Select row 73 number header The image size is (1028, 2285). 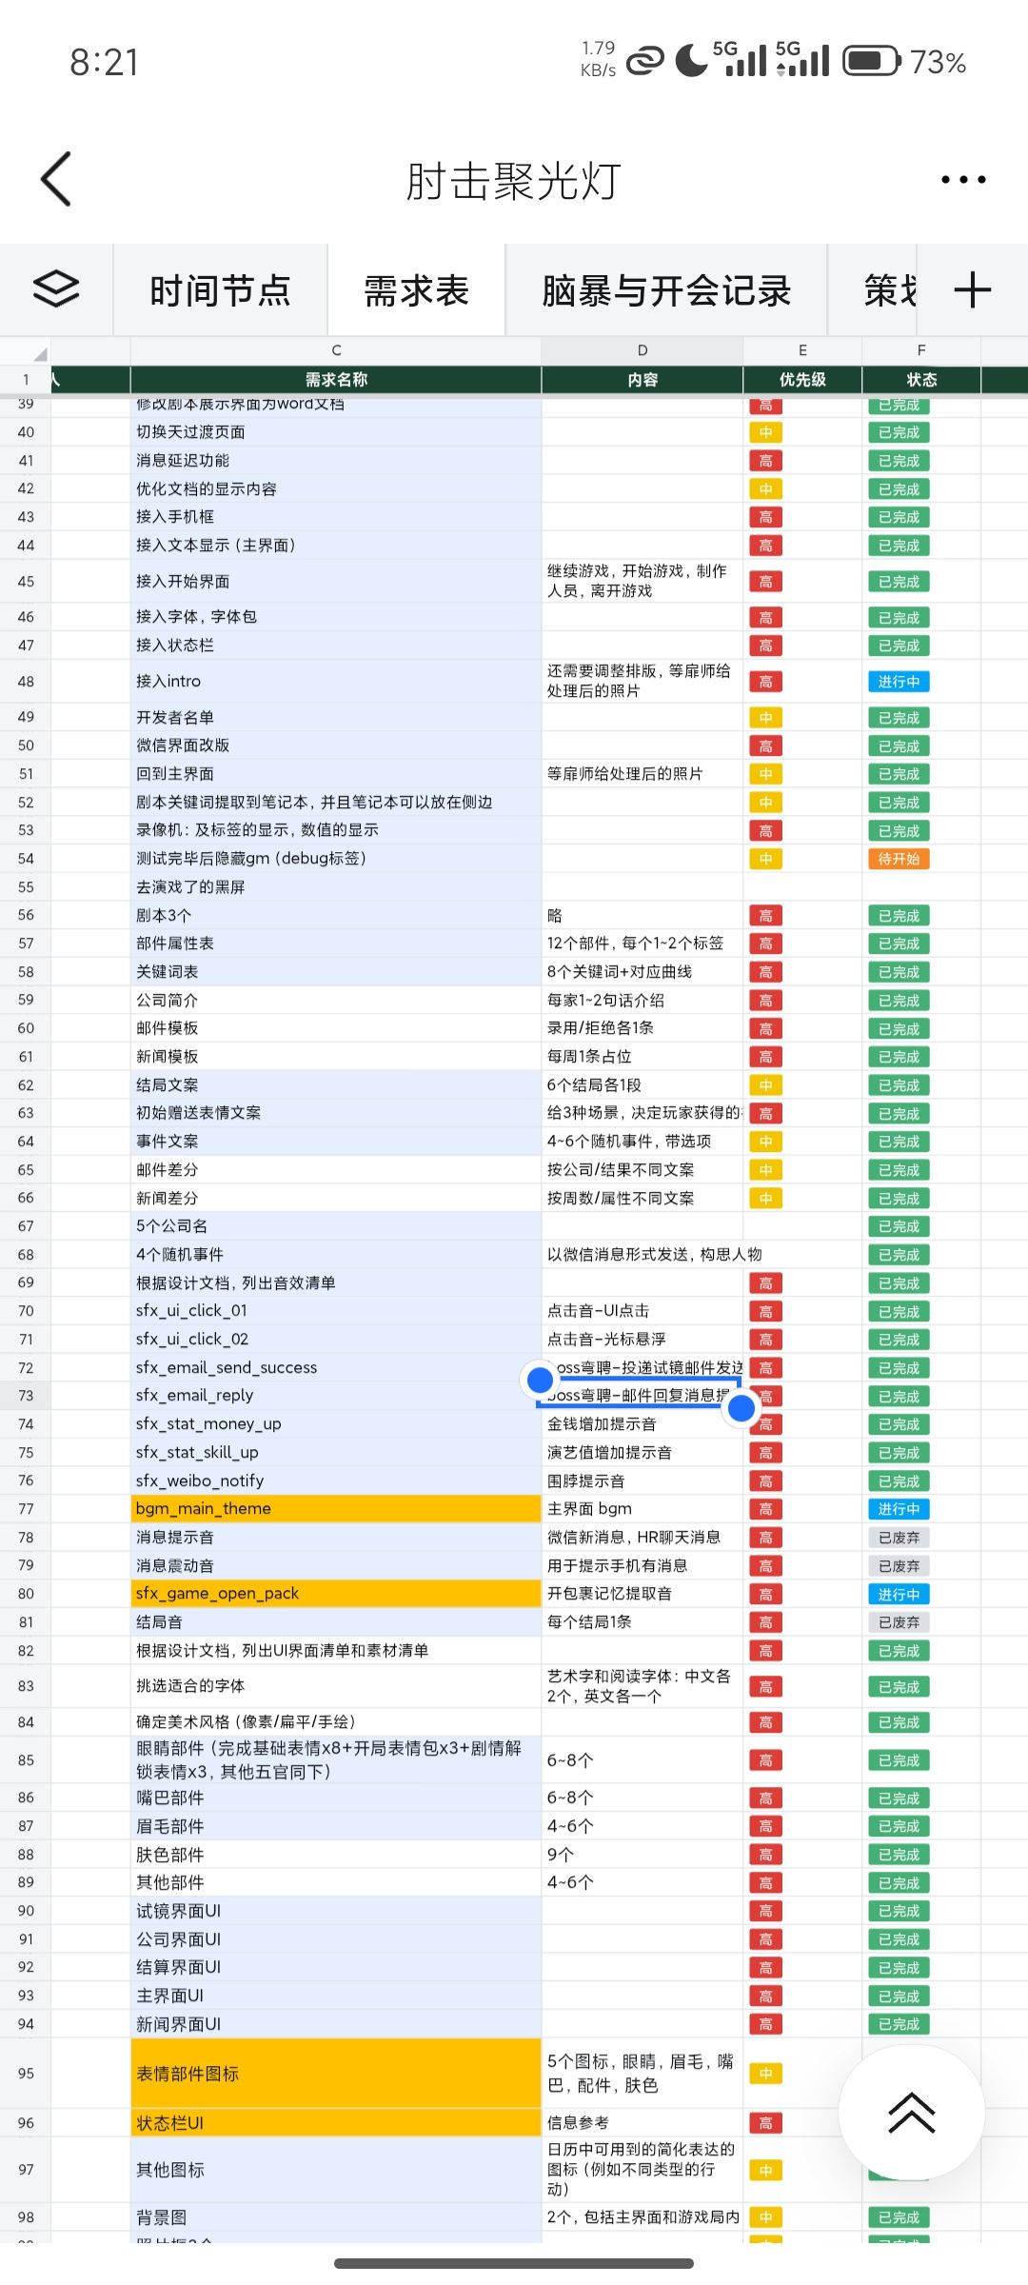tap(26, 1396)
